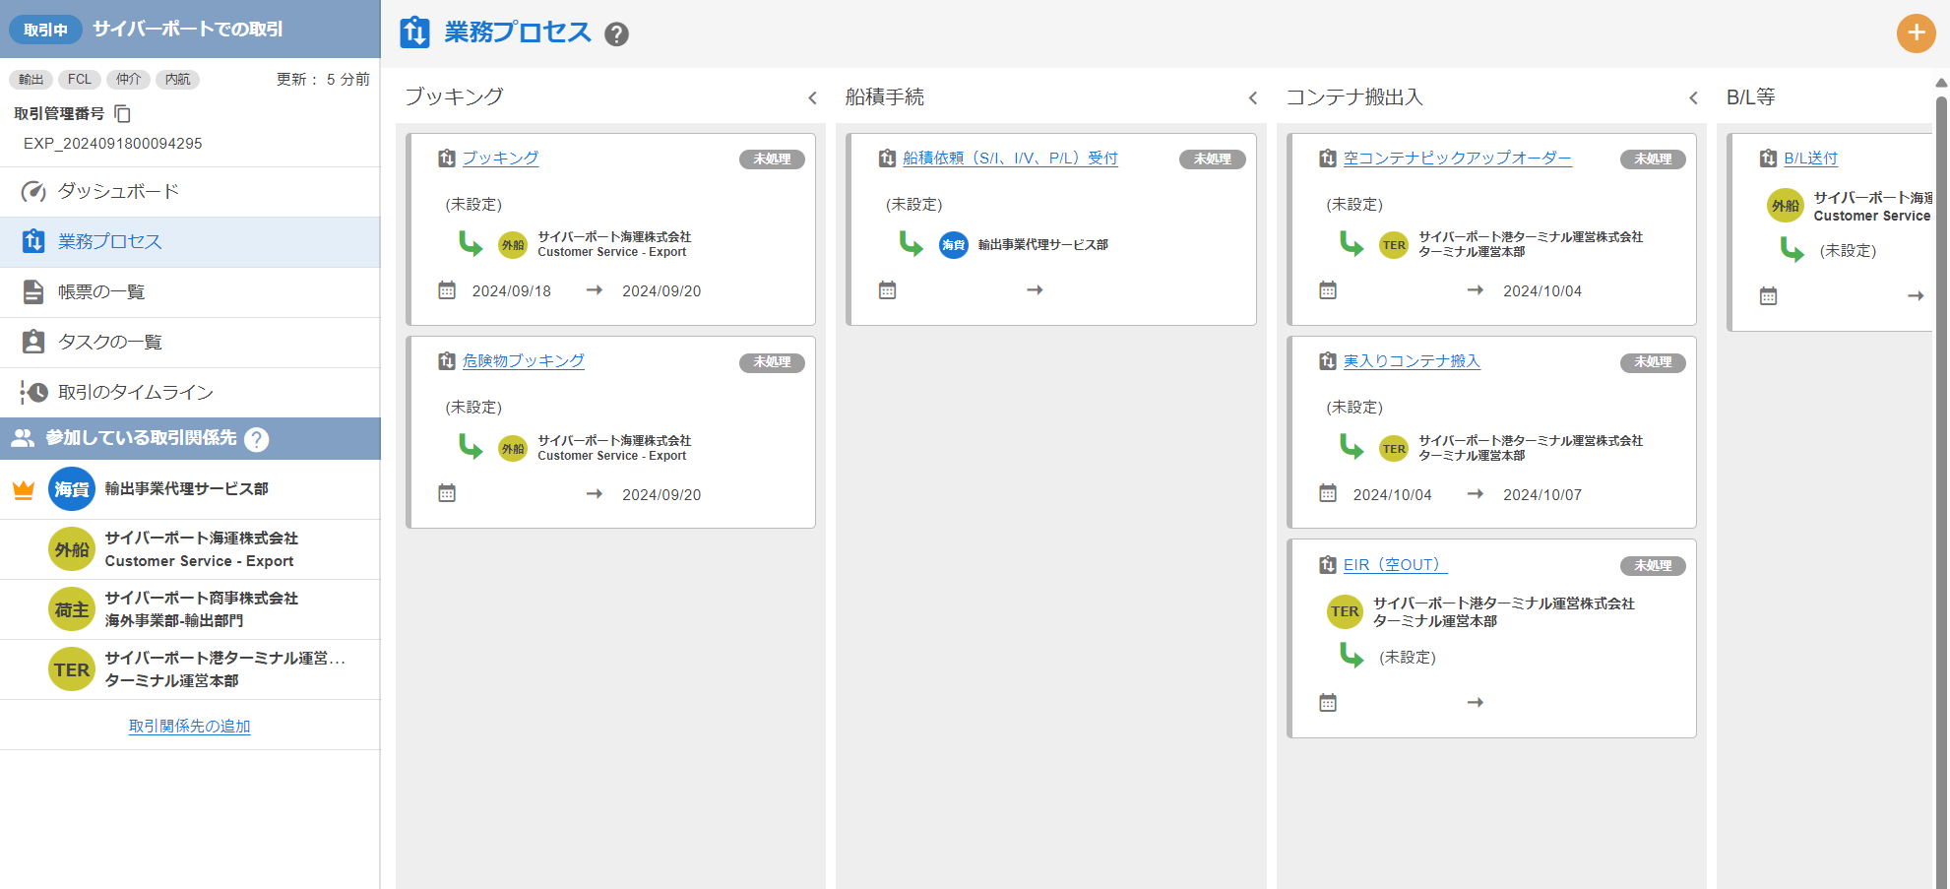Click help icon next to 業務プロセス title
The width and height of the screenshot is (1950, 889).
(x=616, y=34)
